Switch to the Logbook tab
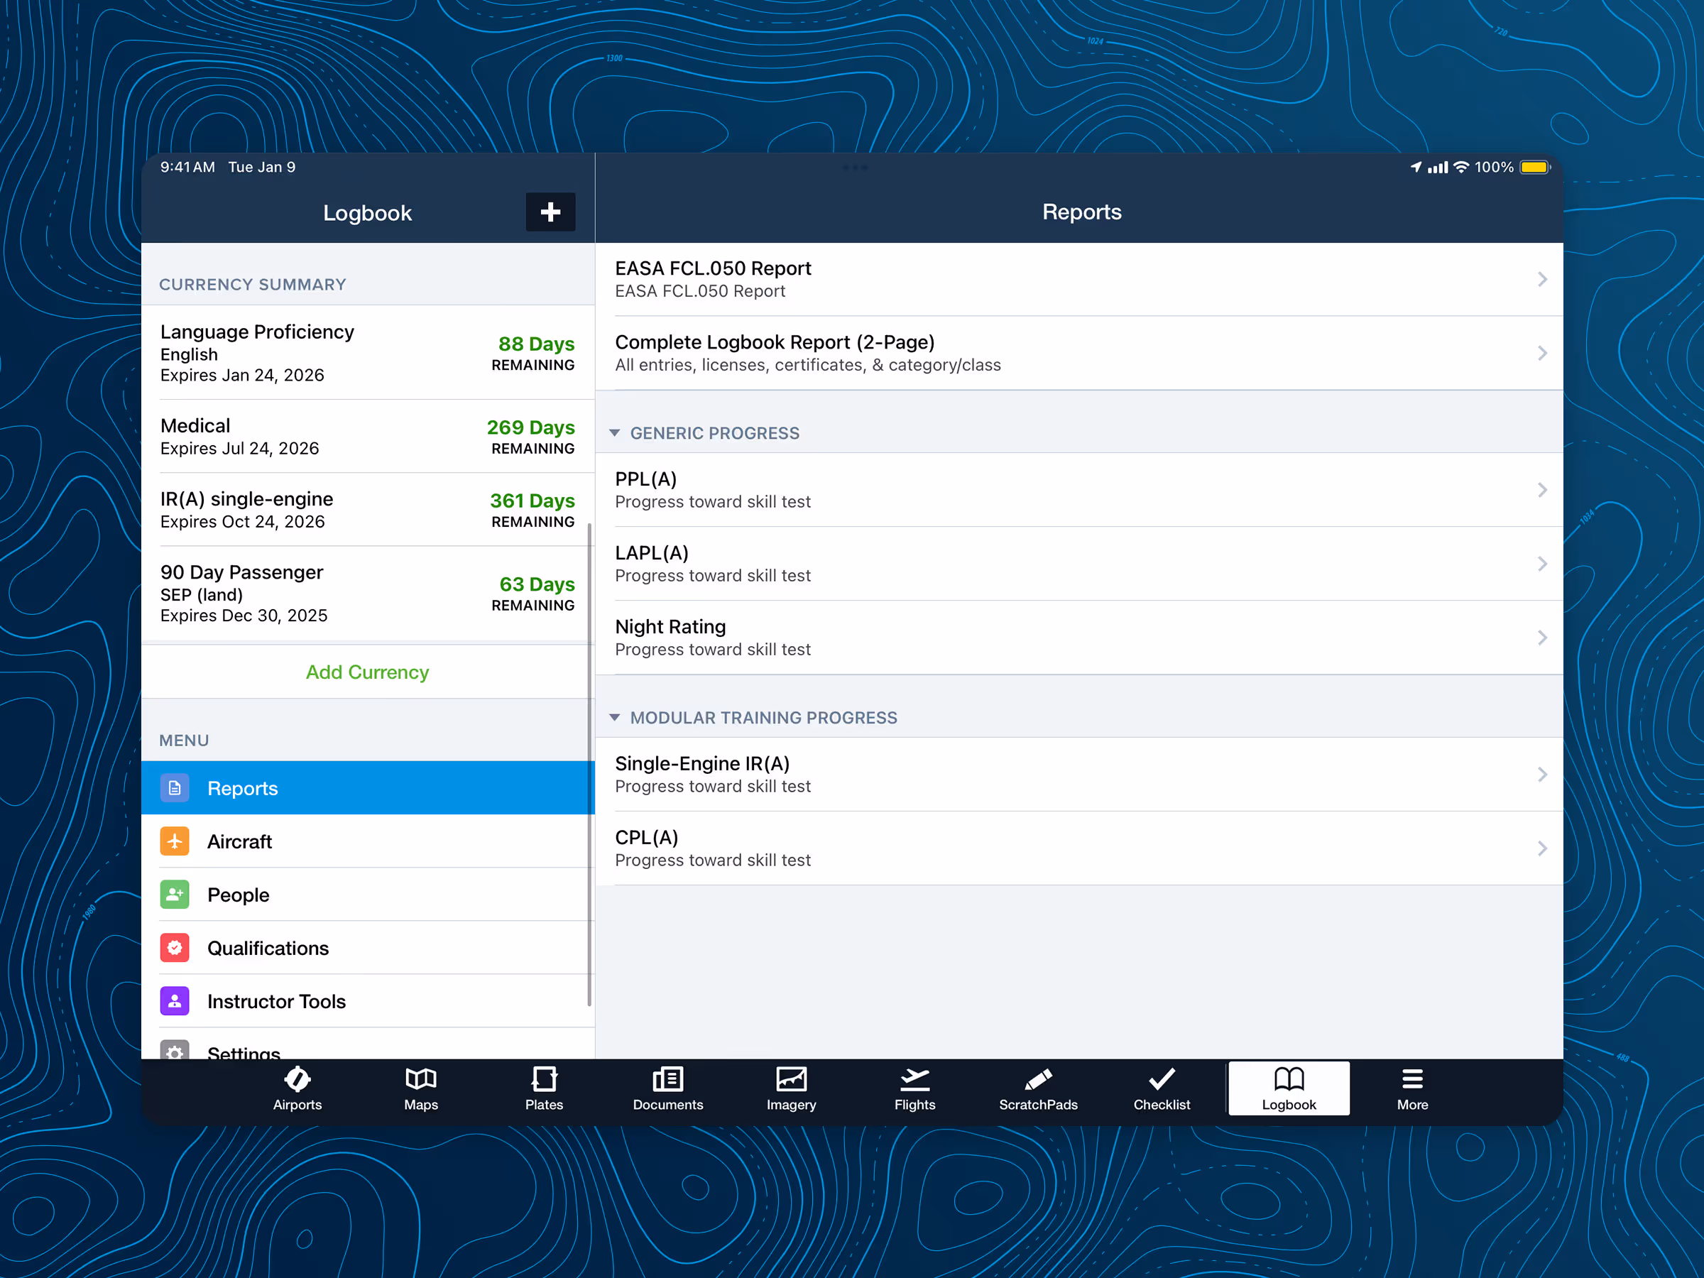The image size is (1704, 1278). 1287,1088
